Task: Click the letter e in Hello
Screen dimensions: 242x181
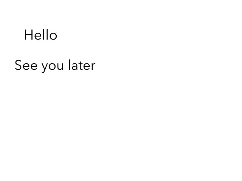Action: coord(38,36)
